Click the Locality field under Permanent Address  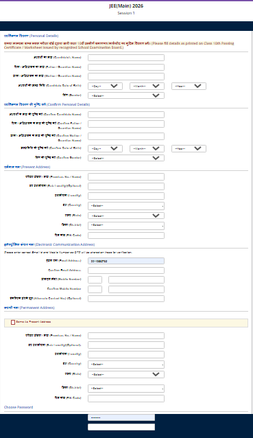pos(126,354)
